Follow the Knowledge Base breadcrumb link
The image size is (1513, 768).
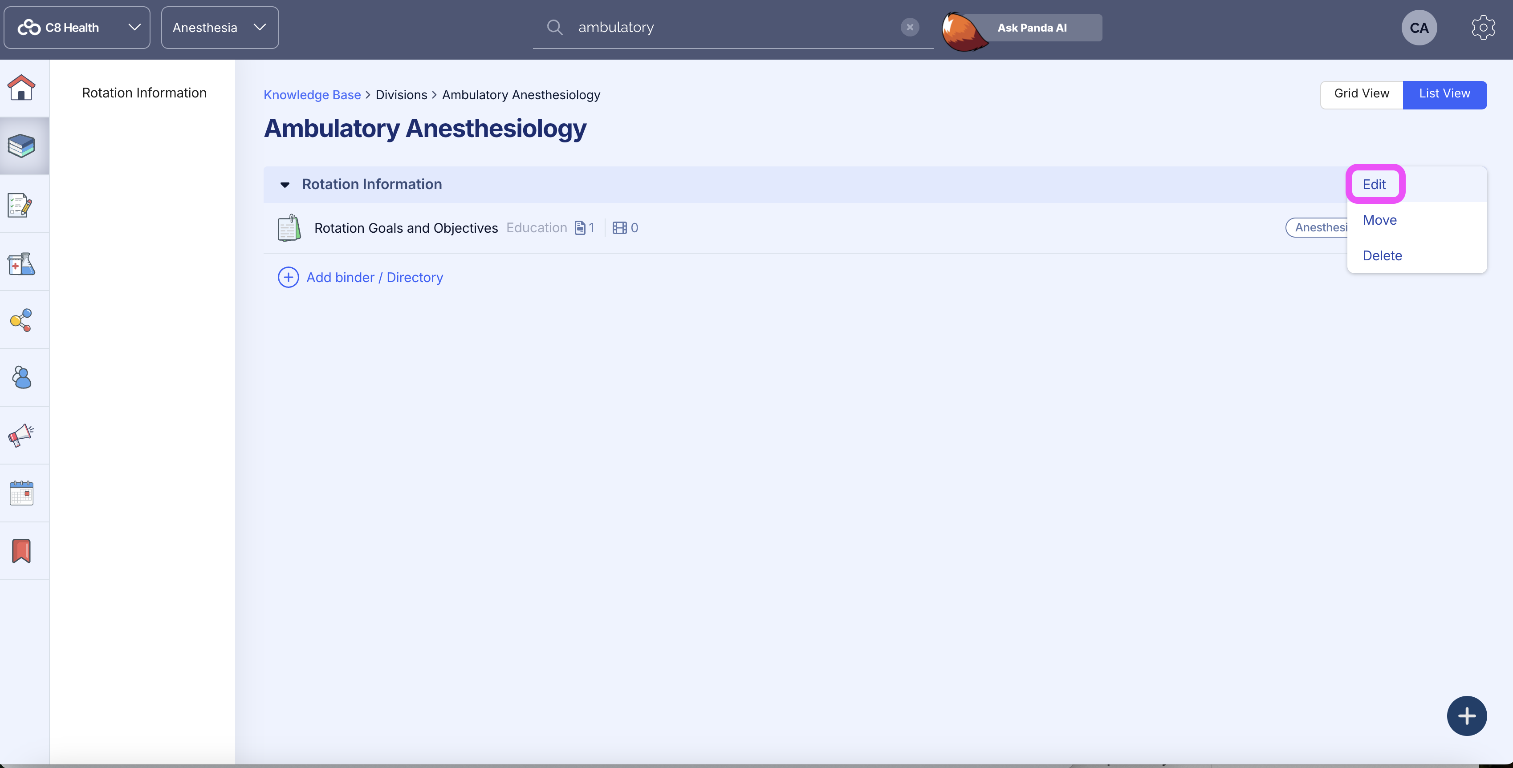312,95
